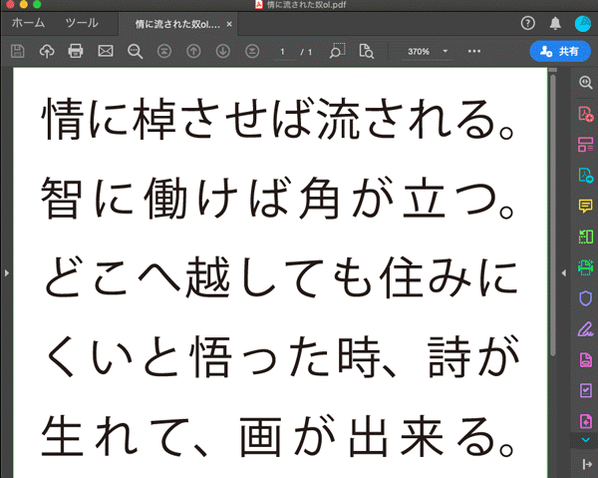598x478 pixels.
Task: Open the Create PDF tool icon
Action: pyautogui.click(x=585, y=114)
